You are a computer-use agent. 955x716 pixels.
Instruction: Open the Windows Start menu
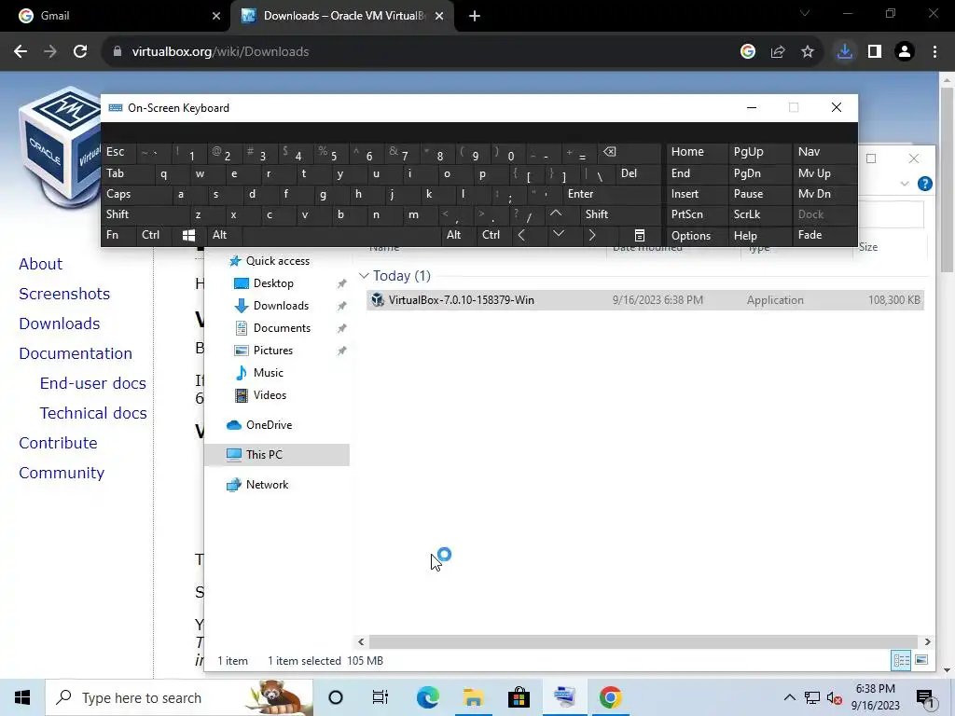coord(22,697)
